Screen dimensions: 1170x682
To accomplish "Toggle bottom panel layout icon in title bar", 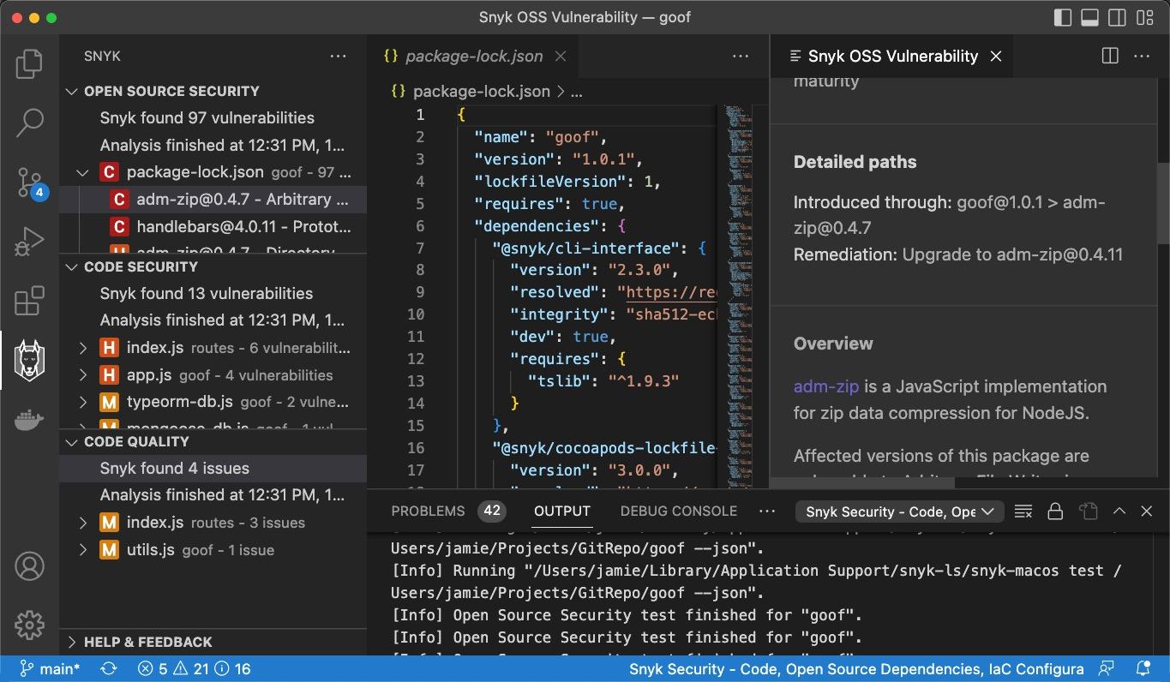I will point(1090,17).
